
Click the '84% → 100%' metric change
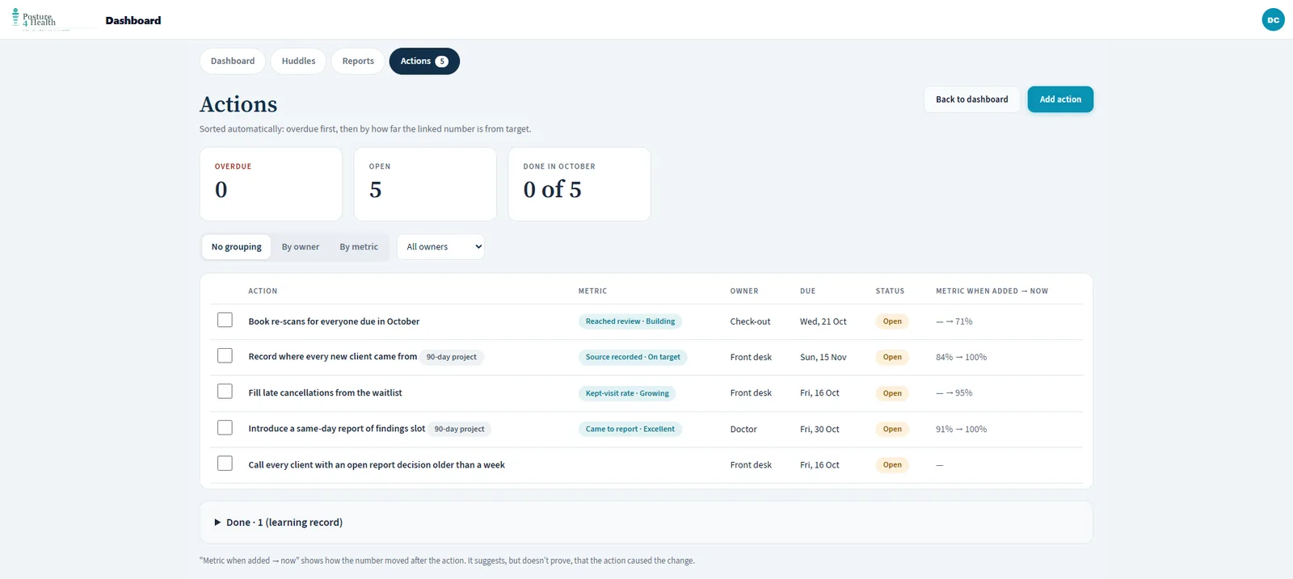coord(961,357)
